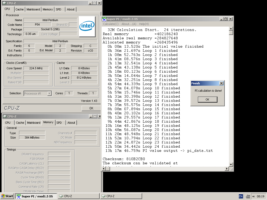Click the Level 2 cache 512 KBytes field
The height and width of the screenshot is (200, 267).
click(84, 78)
